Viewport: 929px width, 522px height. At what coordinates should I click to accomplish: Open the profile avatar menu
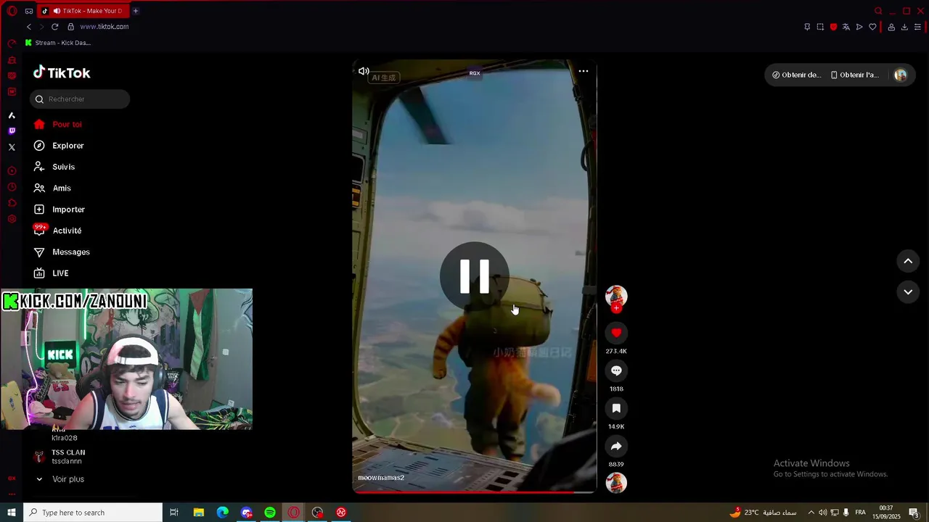pyautogui.click(x=901, y=75)
